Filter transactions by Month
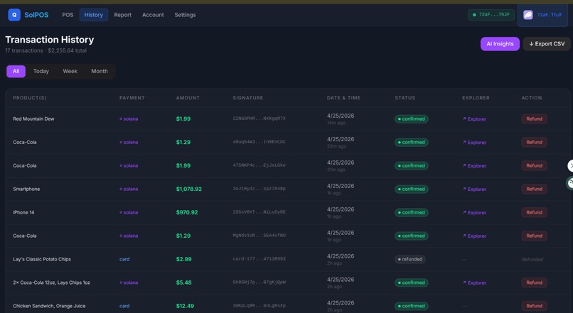The width and height of the screenshot is (573, 313). click(x=100, y=71)
